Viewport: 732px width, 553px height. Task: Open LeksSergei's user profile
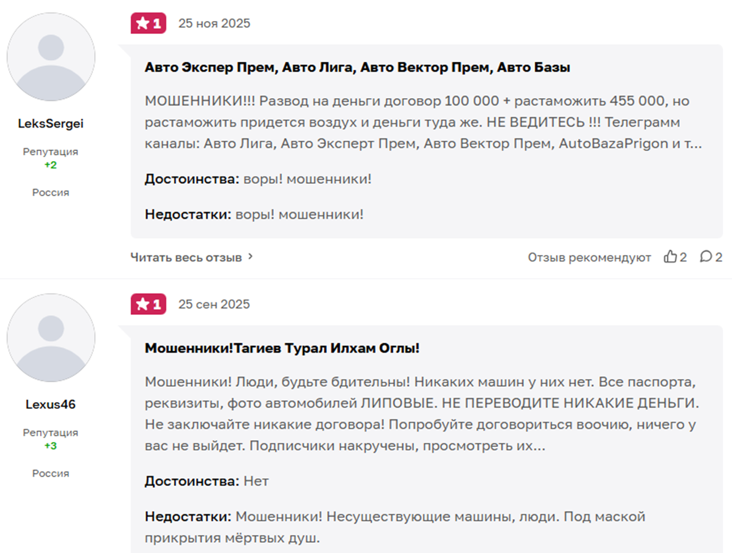[50, 123]
